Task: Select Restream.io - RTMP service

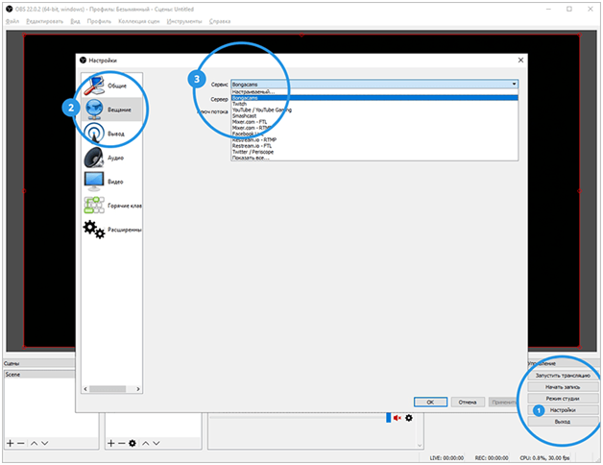Action: (x=374, y=139)
